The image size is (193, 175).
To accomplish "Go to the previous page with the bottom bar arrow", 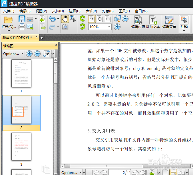I will pyautogui.click(x=104, y=172).
